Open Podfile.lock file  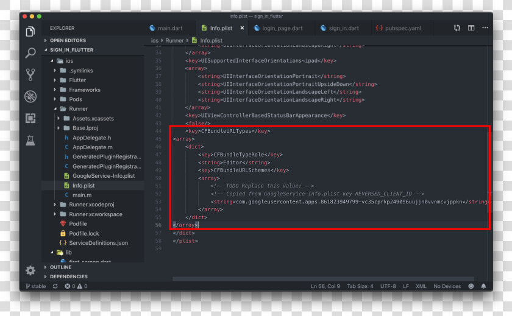pos(84,233)
